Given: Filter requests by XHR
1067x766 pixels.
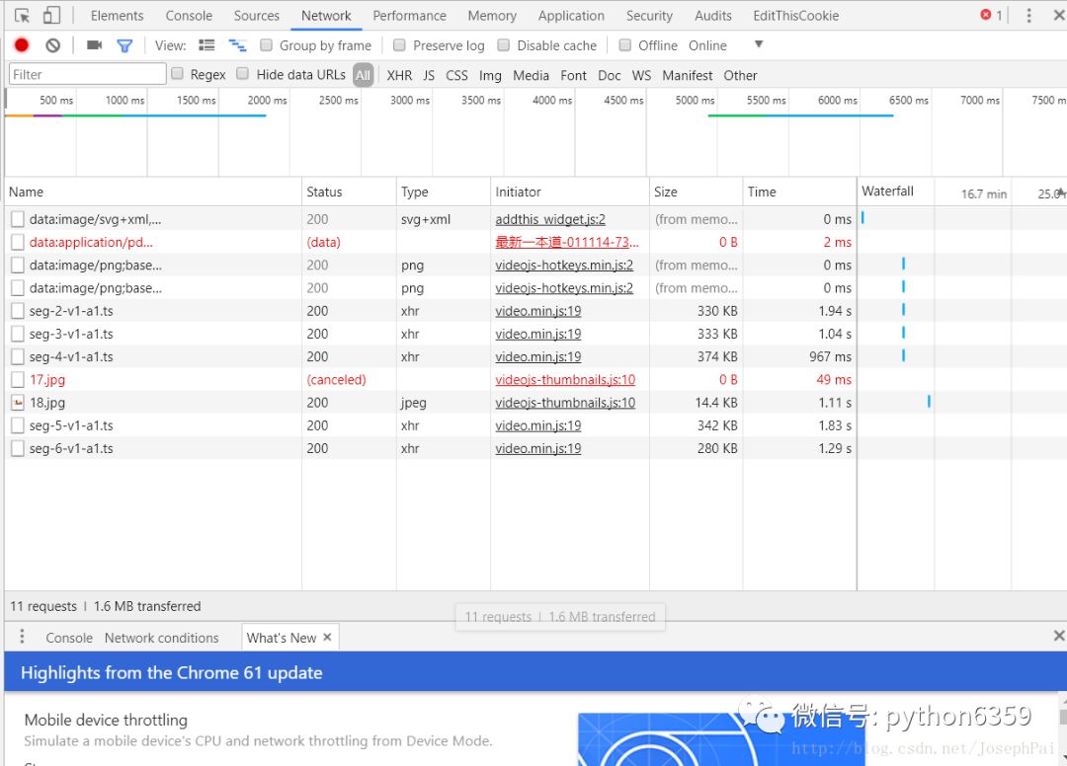Looking at the screenshot, I should (x=399, y=75).
